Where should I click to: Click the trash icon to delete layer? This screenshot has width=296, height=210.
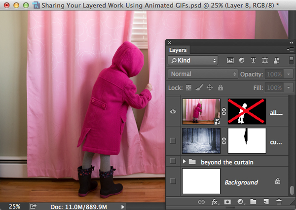coord(279,202)
